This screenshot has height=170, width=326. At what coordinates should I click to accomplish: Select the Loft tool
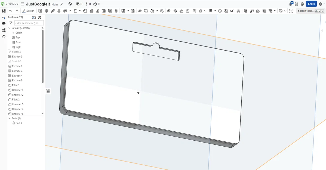tap(59, 11)
